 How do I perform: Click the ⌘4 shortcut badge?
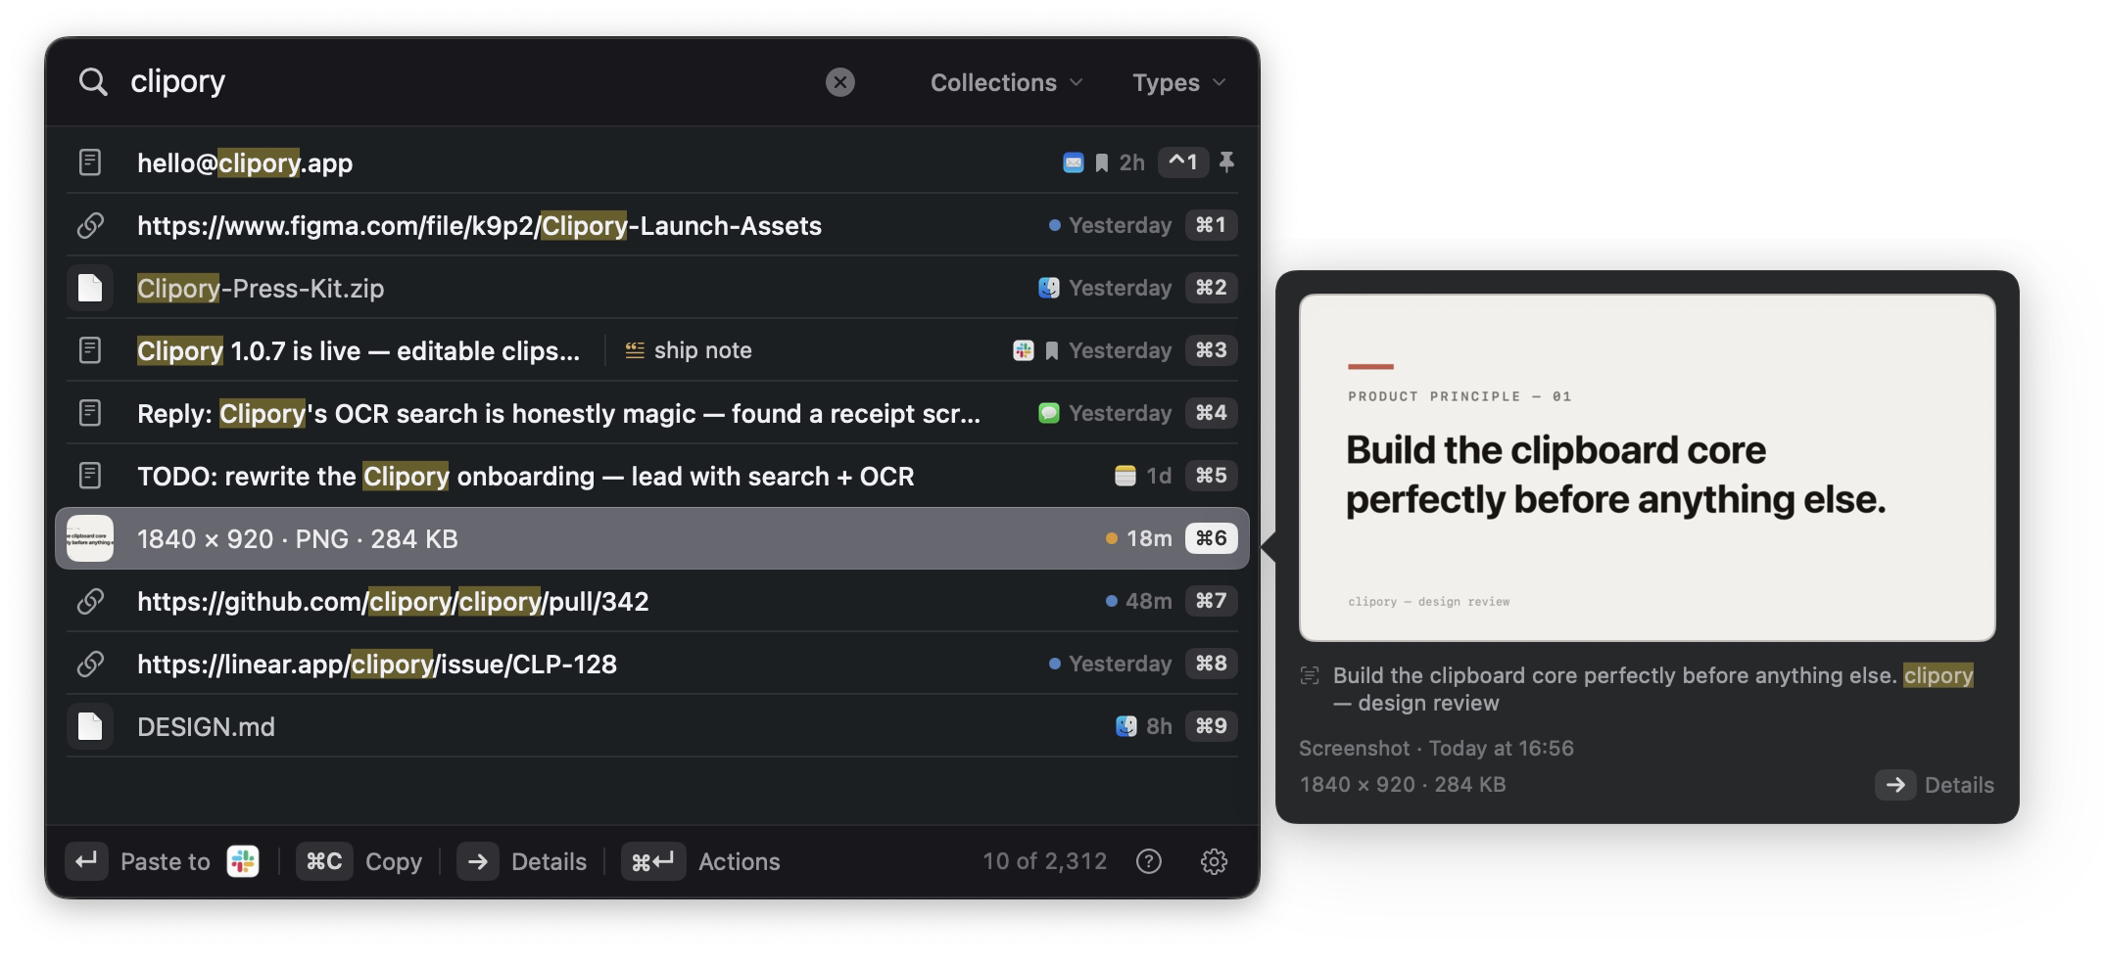(x=1211, y=413)
